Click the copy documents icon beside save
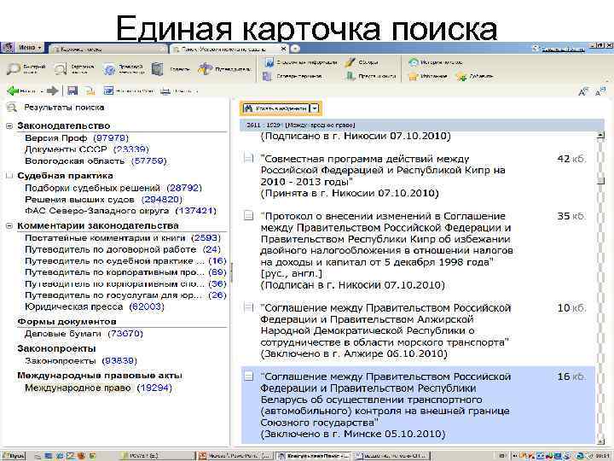Image resolution: width=614 pixels, height=461 pixels. click(x=90, y=91)
